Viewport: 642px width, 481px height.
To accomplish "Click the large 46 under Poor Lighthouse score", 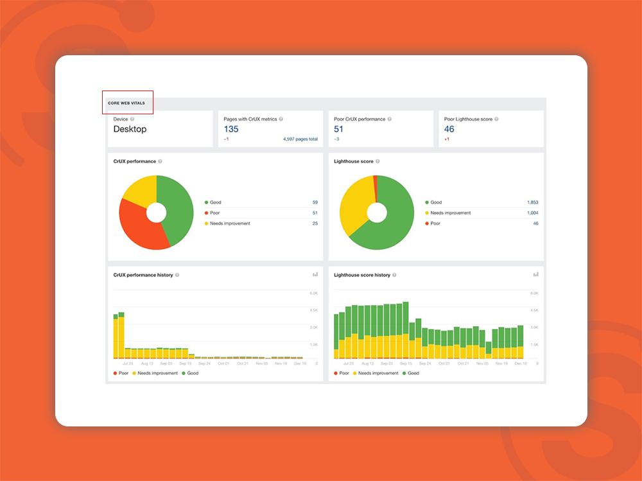I will click(449, 129).
